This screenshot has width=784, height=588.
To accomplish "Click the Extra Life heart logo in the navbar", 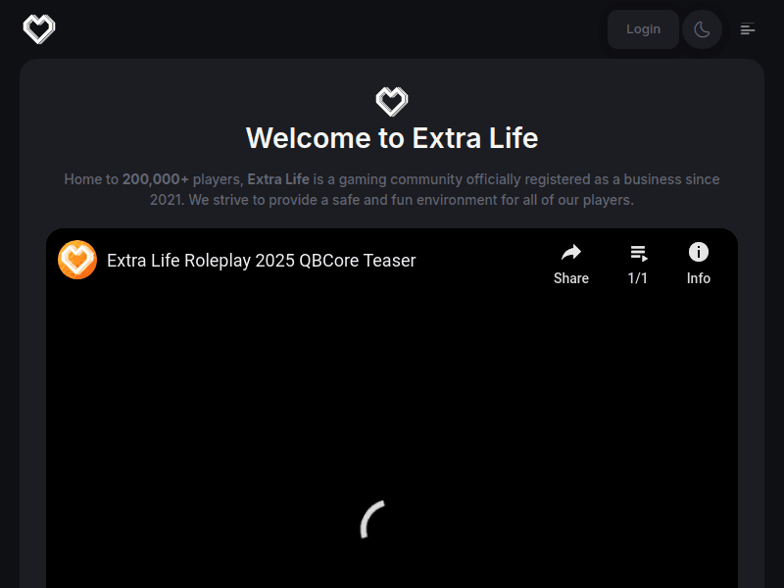I will (39, 28).
